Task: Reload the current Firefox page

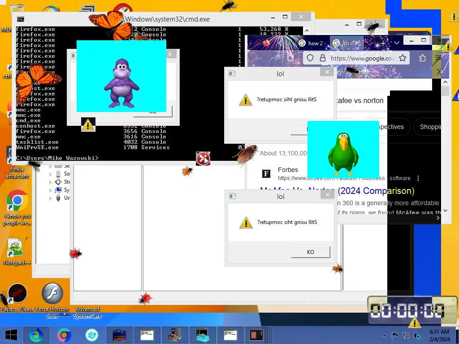Action: [x=290, y=58]
